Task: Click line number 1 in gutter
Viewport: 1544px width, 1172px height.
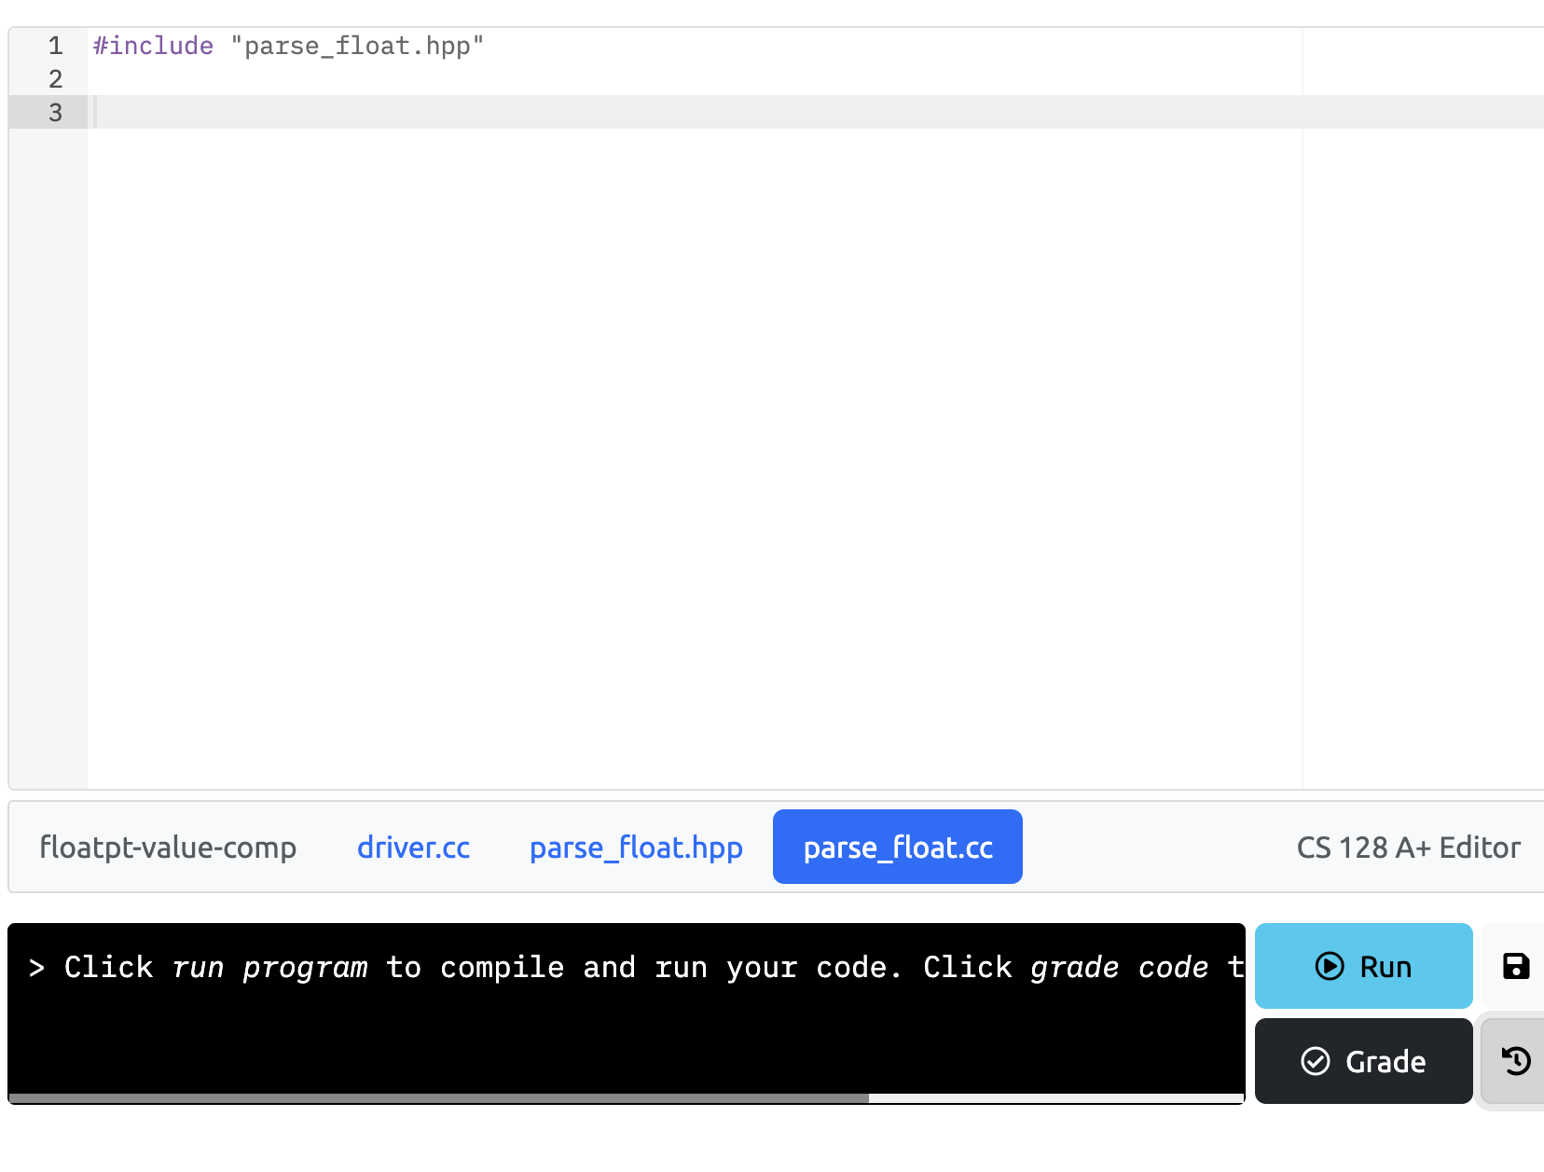Action: (x=54, y=45)
